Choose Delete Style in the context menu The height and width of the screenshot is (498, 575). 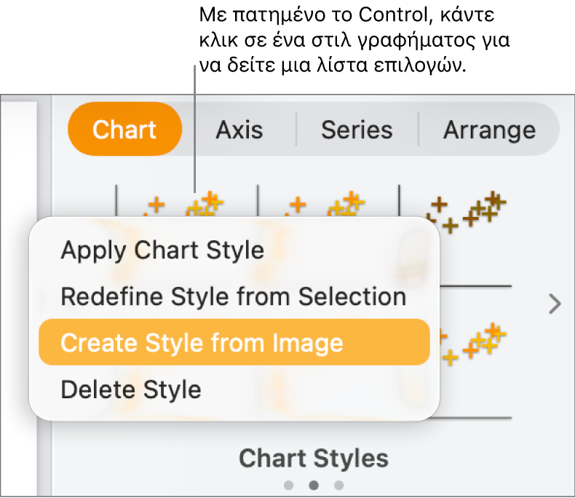(131, 390)
